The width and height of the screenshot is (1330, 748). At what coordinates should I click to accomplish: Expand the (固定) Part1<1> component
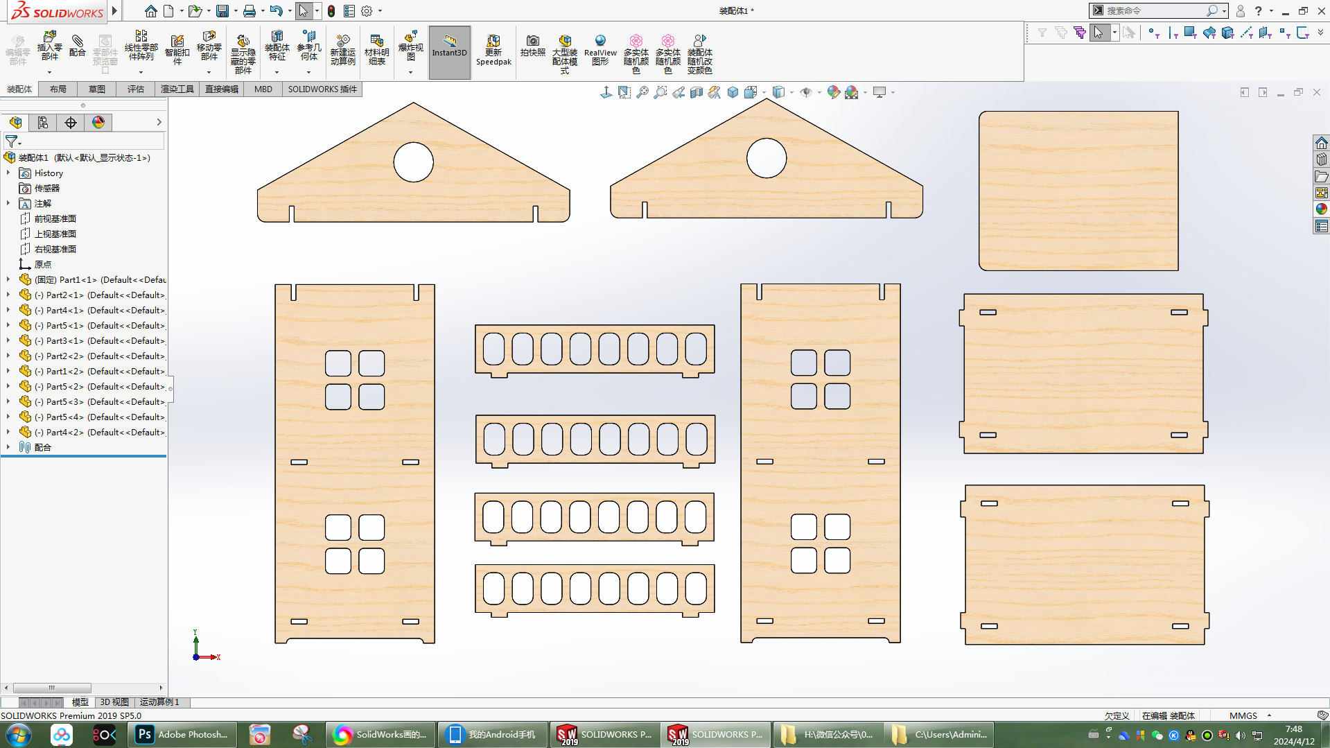point(8,280)
